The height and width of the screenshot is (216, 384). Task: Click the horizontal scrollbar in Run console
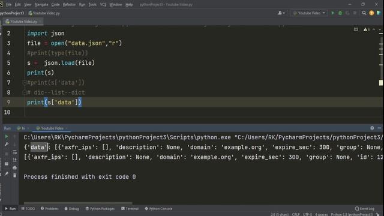click(78, 203)
